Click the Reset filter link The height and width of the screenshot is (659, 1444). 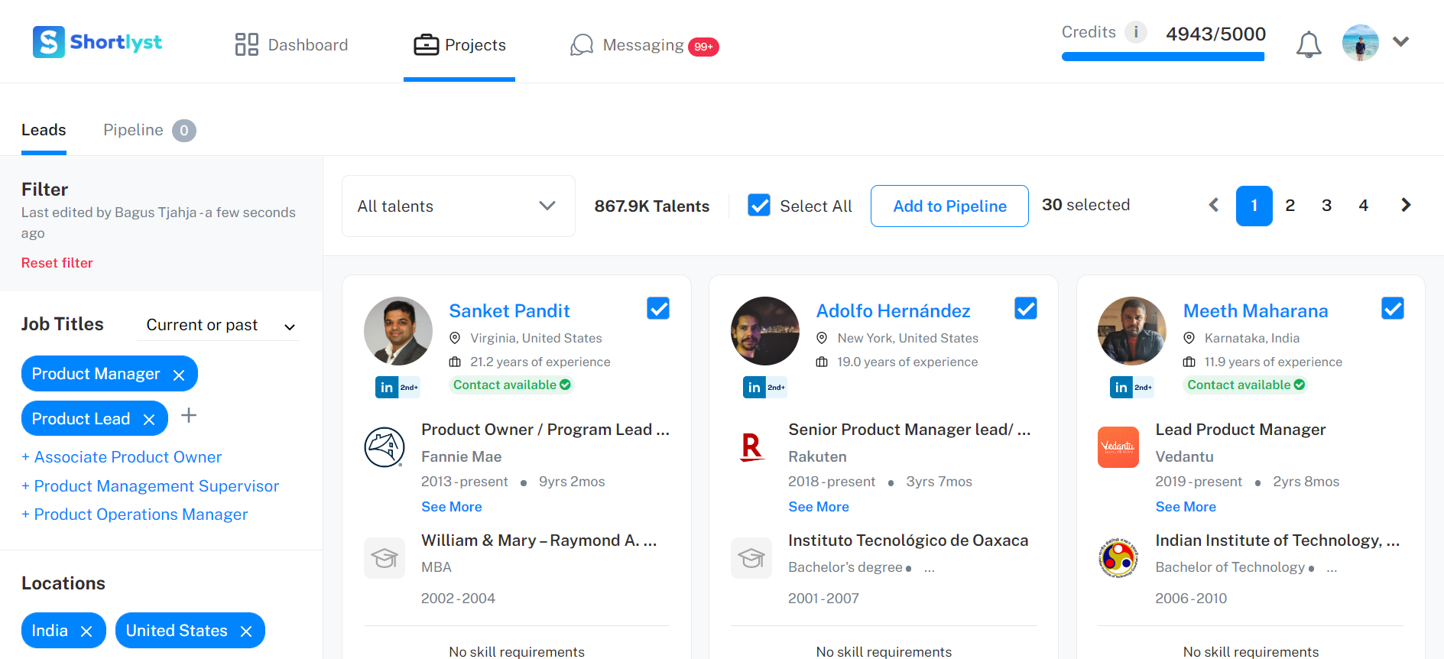pyautogui.click(x=57, y=263)
